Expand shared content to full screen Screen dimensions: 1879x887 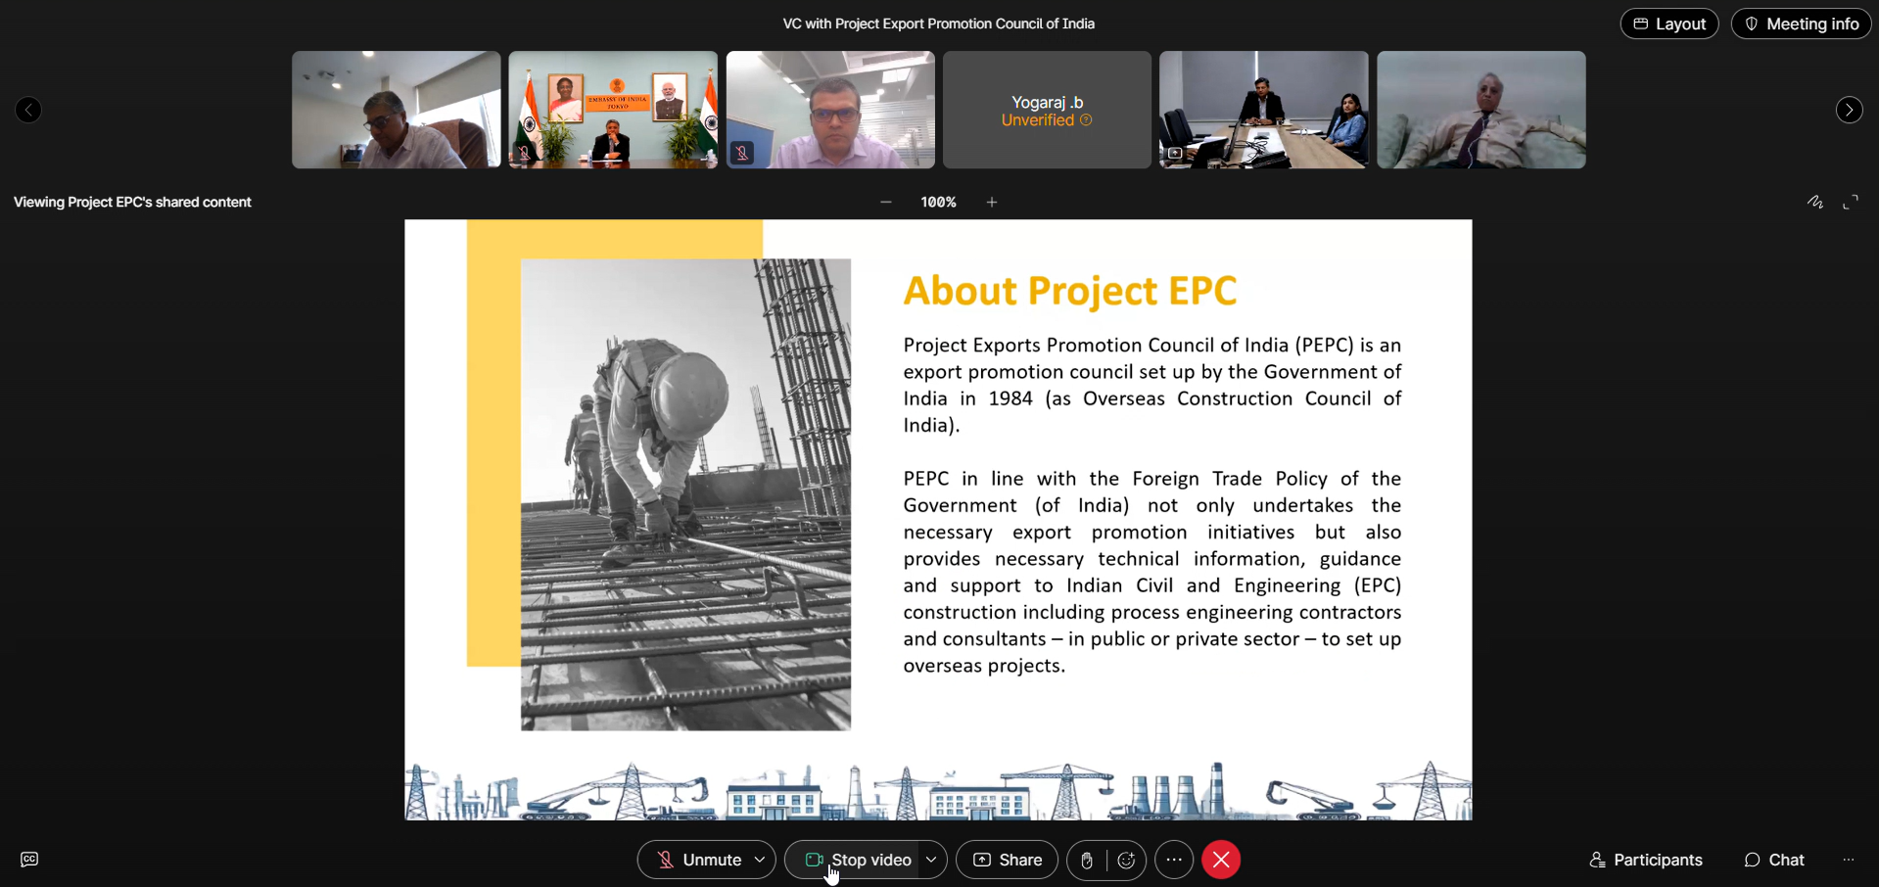tap(1851, 202)
